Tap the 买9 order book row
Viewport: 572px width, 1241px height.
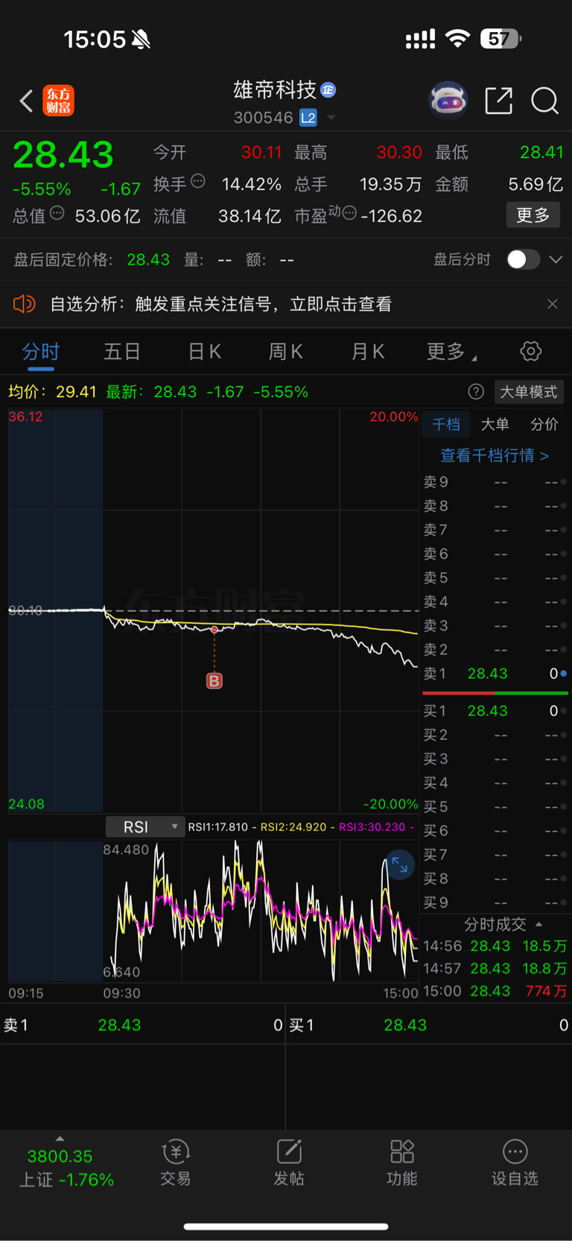495,903
